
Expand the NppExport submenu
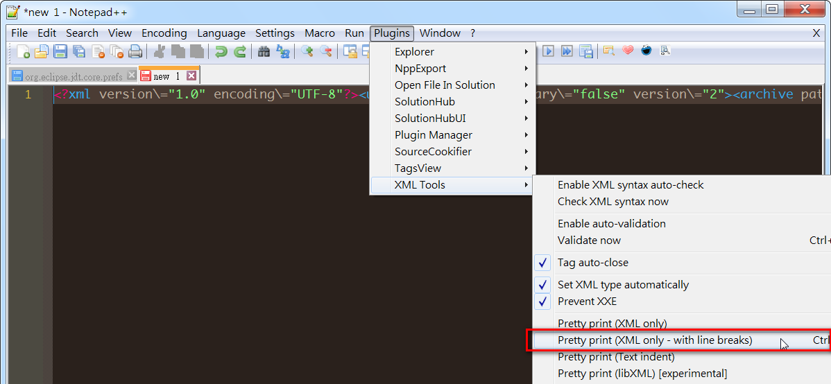[453, 69]
